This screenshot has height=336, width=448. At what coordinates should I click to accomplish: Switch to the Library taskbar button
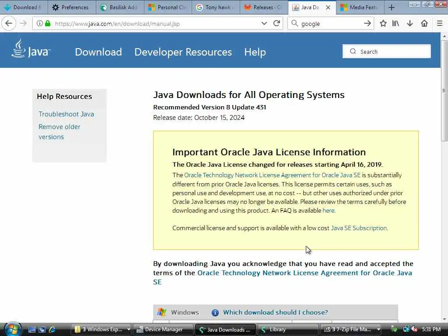(x=288, y=330)
